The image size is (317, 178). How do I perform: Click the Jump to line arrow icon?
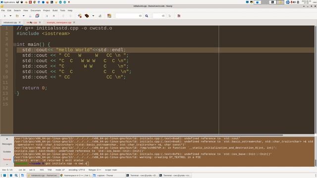tap(169, 16)
